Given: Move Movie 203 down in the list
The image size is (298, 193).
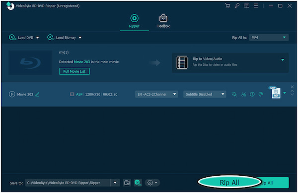Looking at the screenshot, I should pyautogui.click(x=292, y=95).
